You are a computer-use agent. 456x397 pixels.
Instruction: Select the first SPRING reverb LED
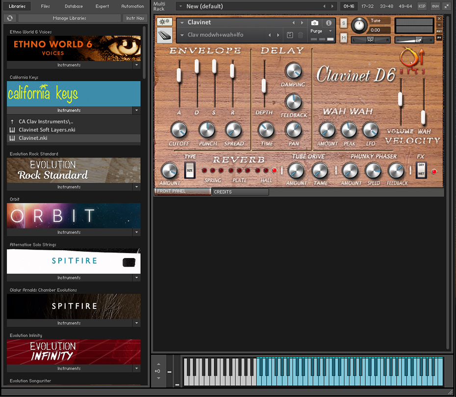(204, 170)
